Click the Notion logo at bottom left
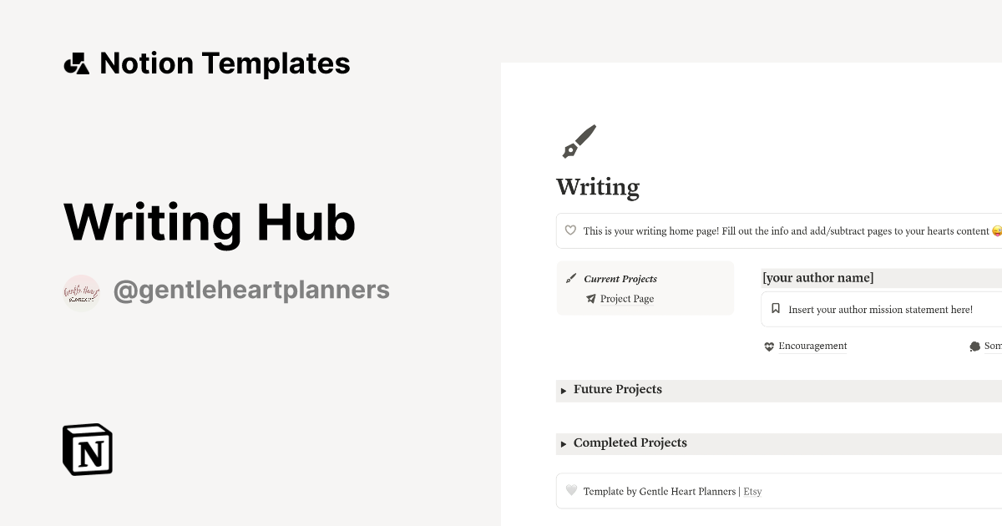Image resolution: width=1002 pixels, height=526 pixels. coord(86,449)
